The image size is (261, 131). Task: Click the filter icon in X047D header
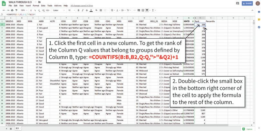(193, 22)
